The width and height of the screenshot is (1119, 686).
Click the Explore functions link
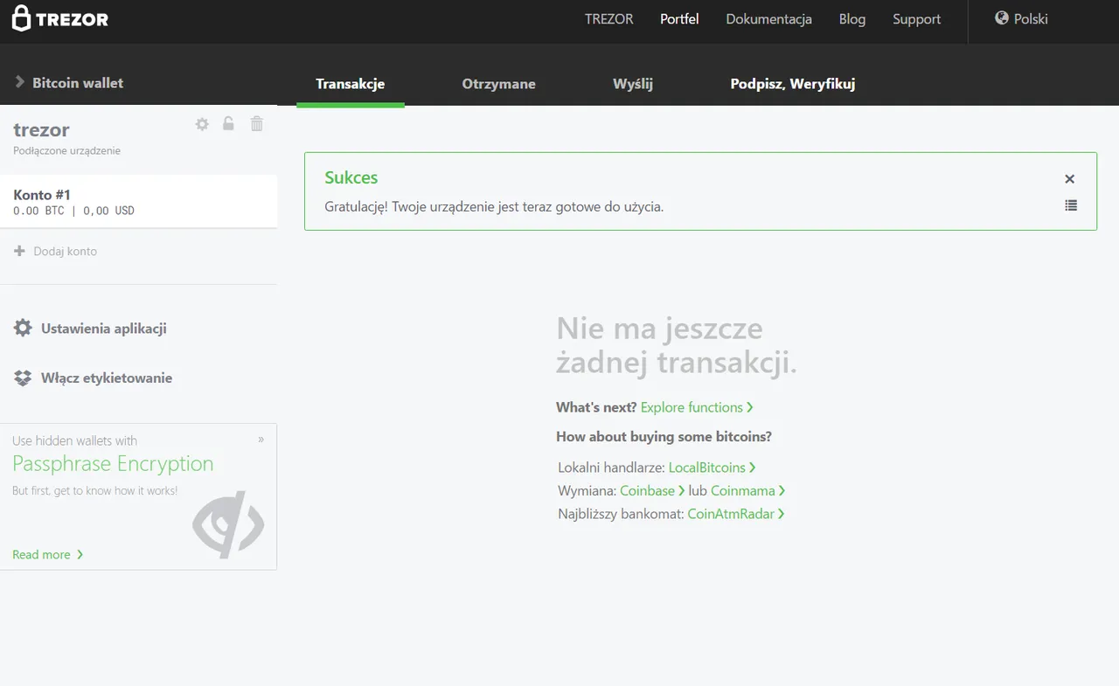[697, 407]
